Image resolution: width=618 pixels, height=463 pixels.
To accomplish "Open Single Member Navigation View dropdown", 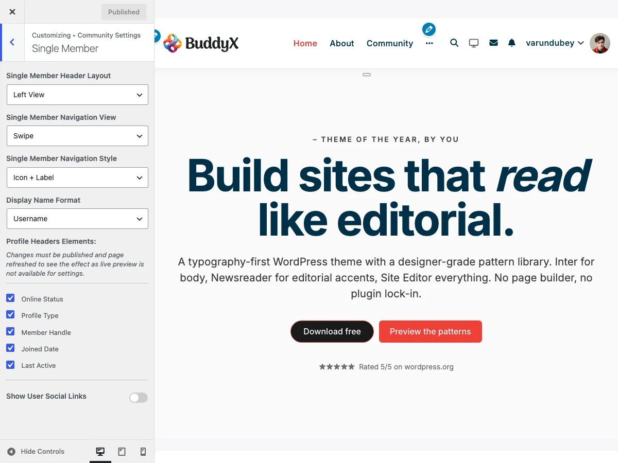I will (x=77, y=136).
